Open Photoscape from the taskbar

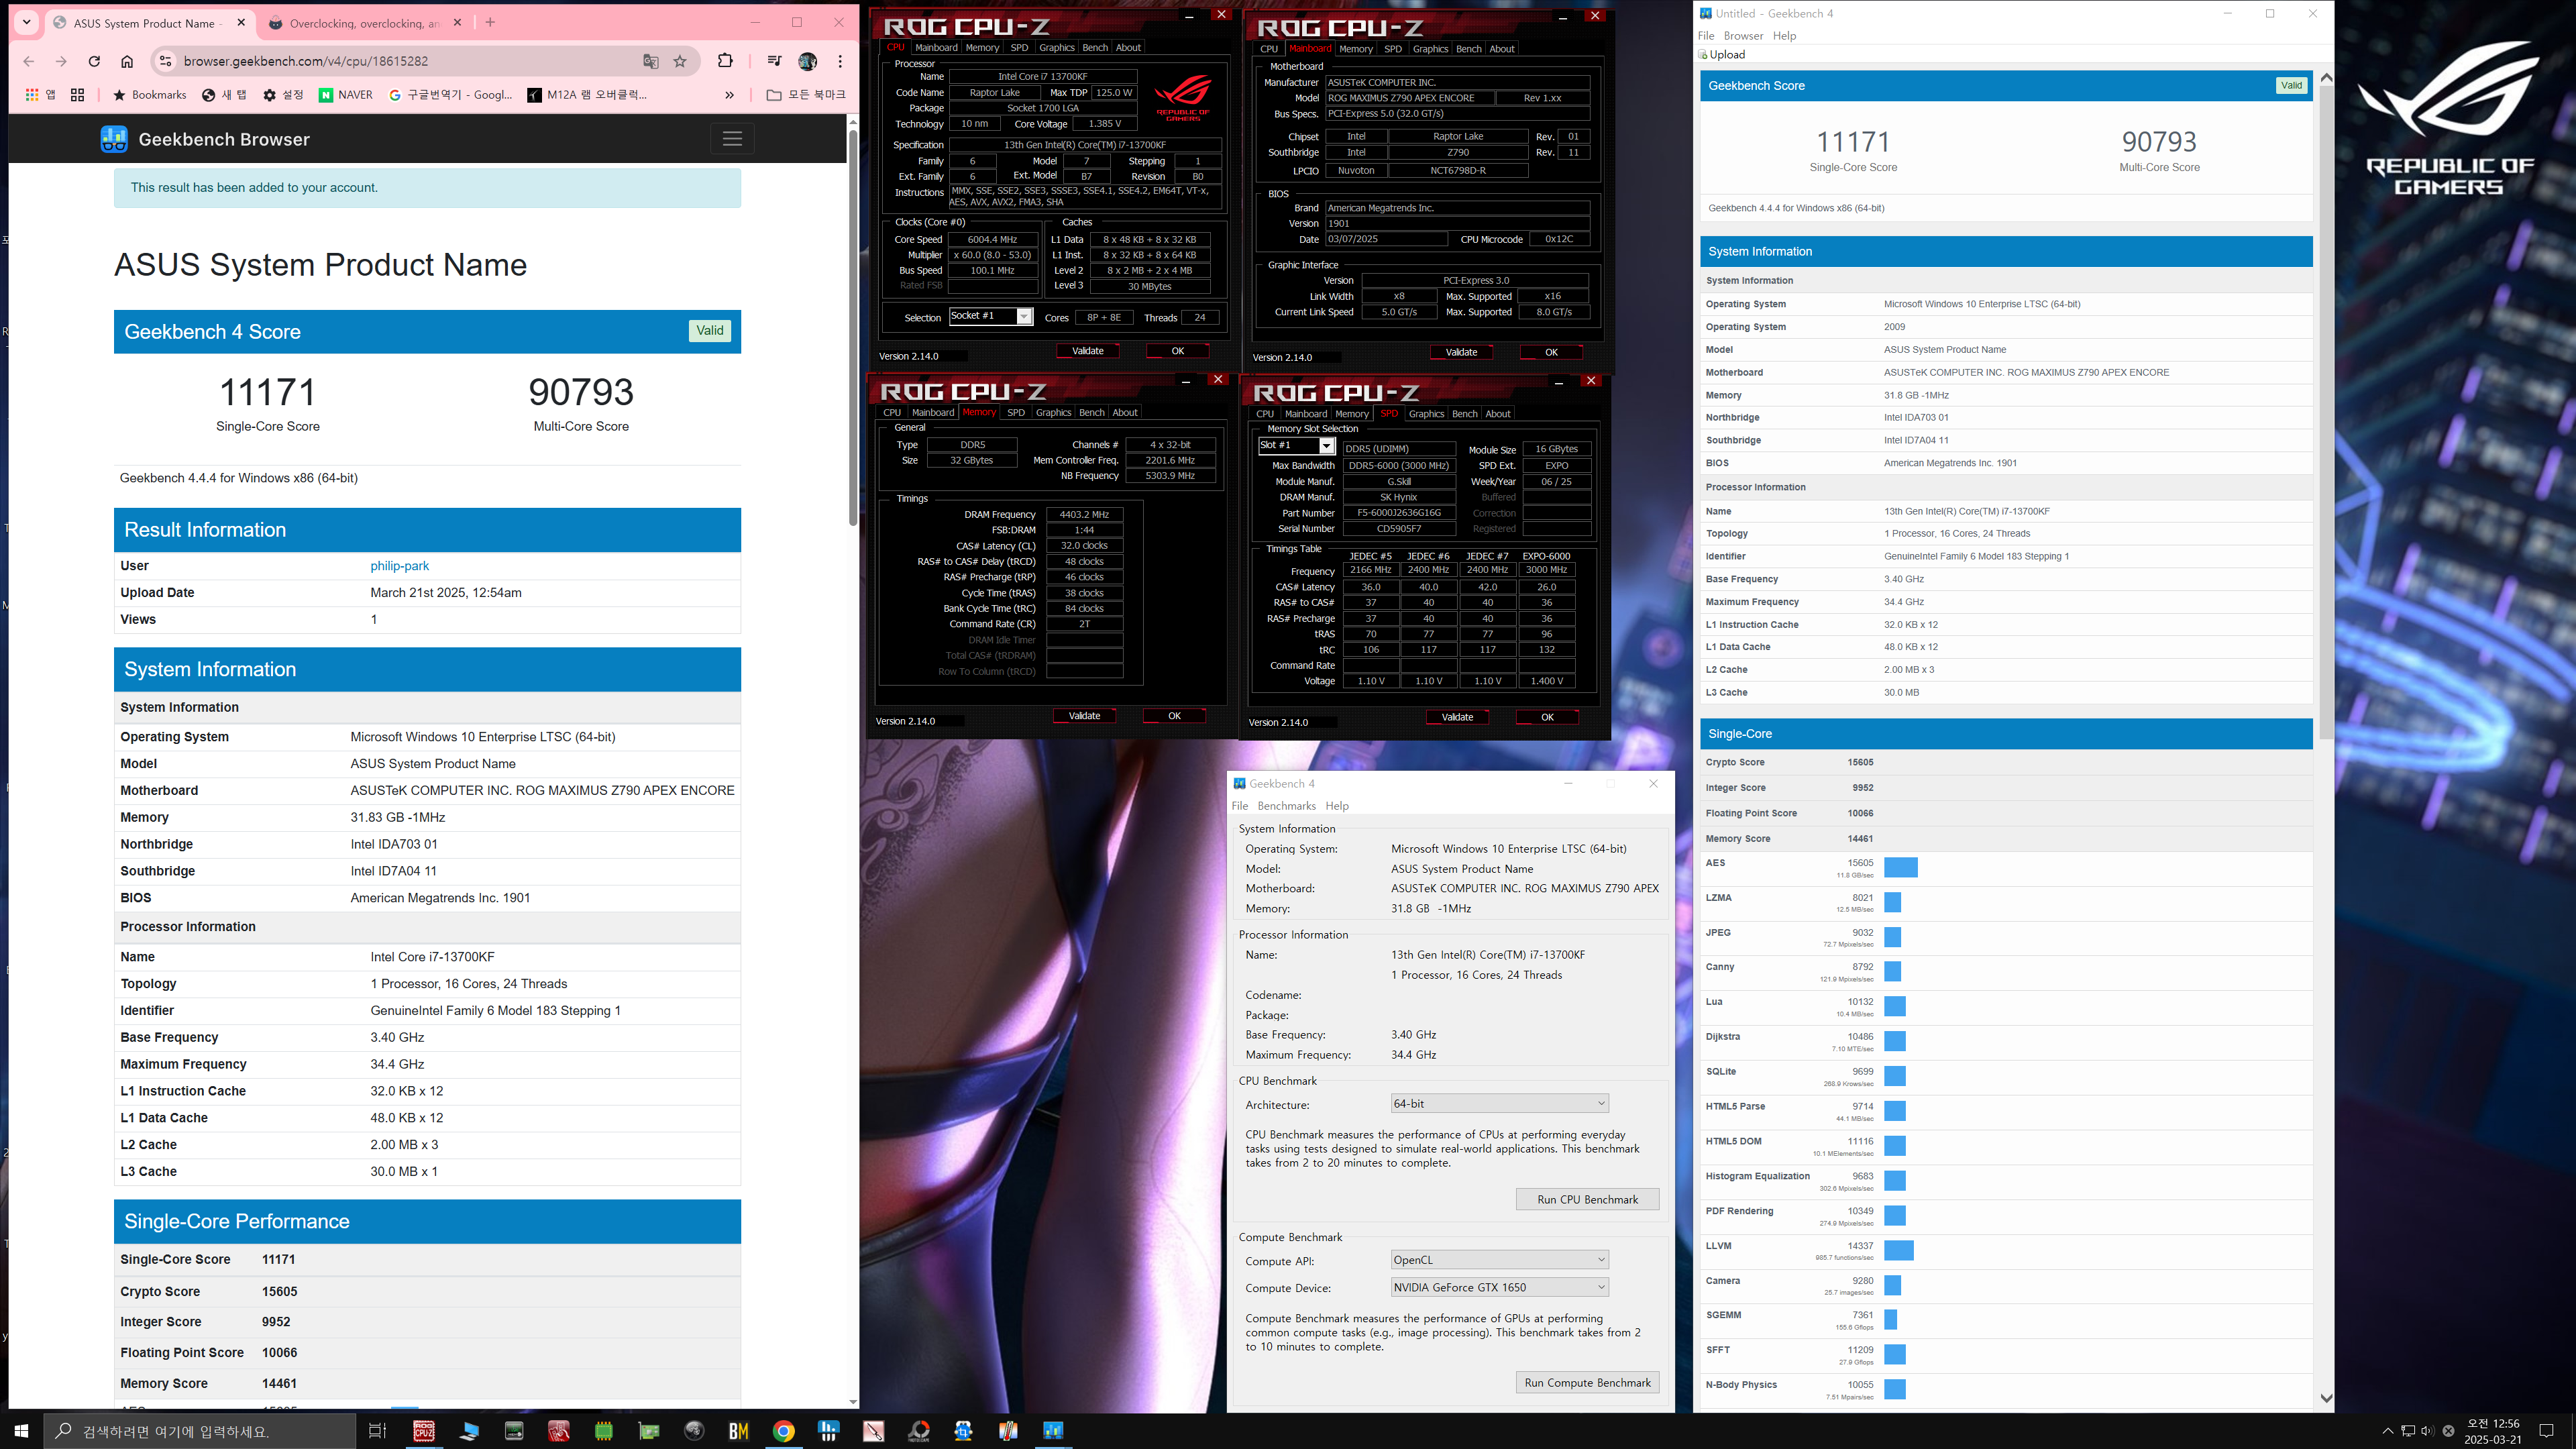point(918,1431)
